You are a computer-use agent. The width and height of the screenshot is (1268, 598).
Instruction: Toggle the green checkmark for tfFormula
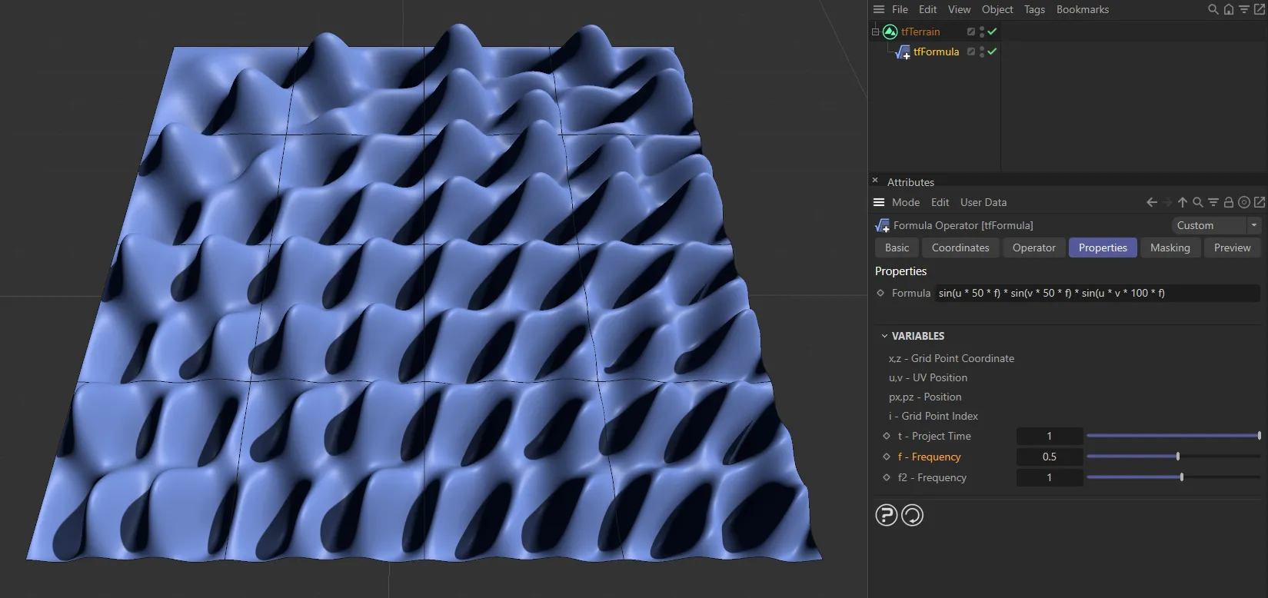(x=992, y=51)
